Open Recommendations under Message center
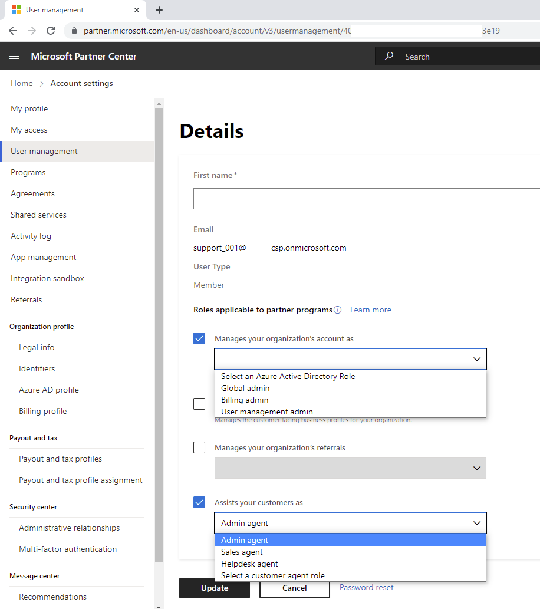This screenshot has width=540, height=609. (x=53, y=597)
